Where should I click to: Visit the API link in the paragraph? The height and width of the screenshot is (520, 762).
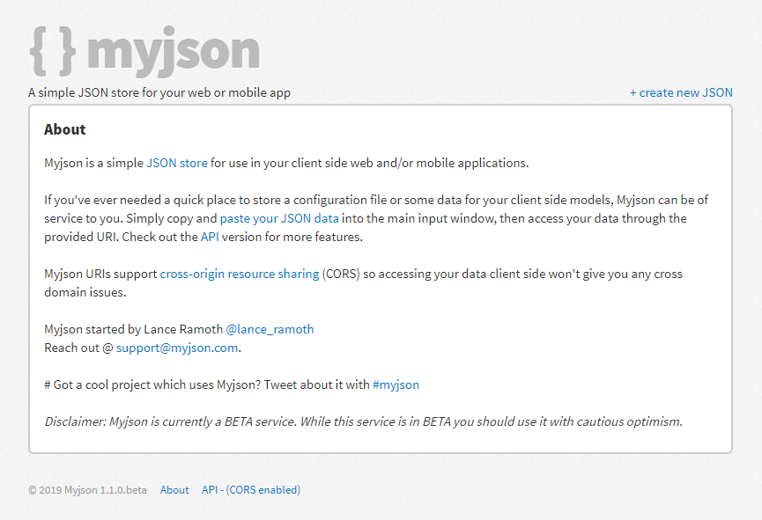pyautogui.click(x=210, y=237)
